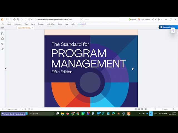Open the Attachments paperclip panel icon
The width and height of the screenshot is (178, 133).
[x=3, y=49]
